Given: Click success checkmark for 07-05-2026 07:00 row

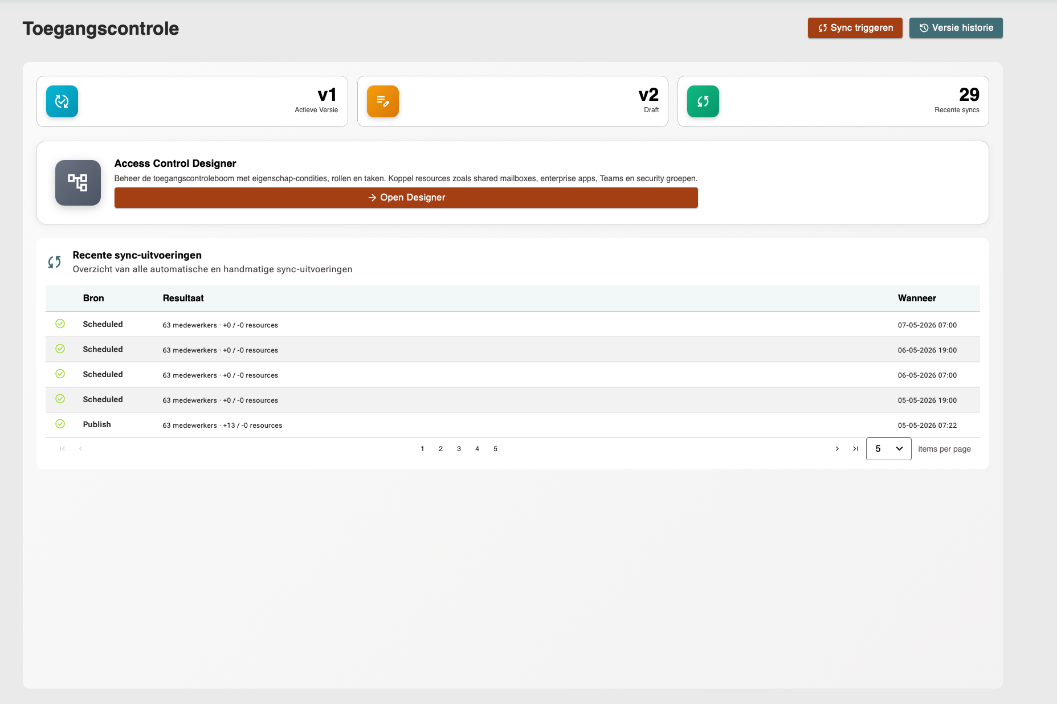Looking at the screenshot, I should (x=60, y=324).
